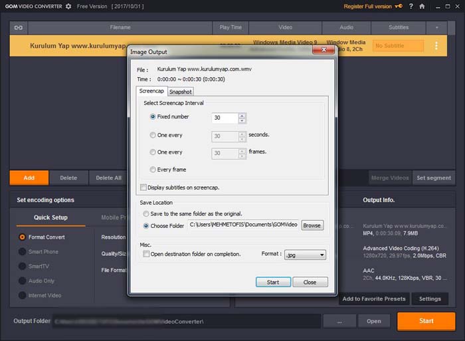Click the Output Folder path field
Viewport: 465px width, 341px height.
187,321
